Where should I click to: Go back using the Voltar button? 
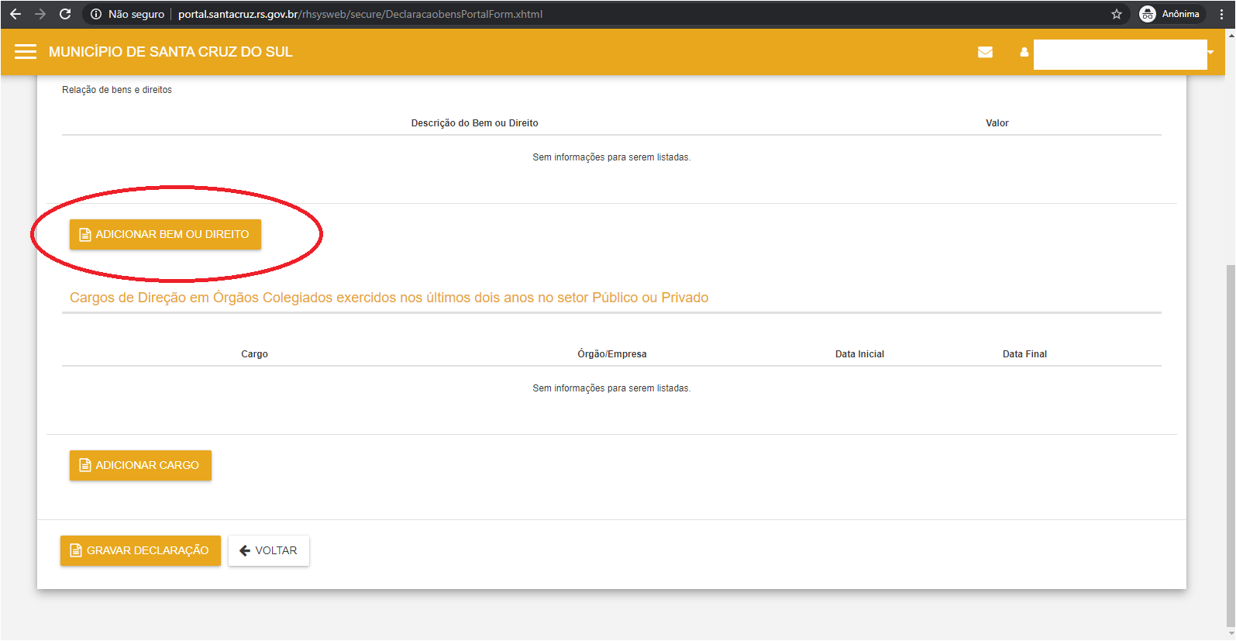[x=268, y=550]
